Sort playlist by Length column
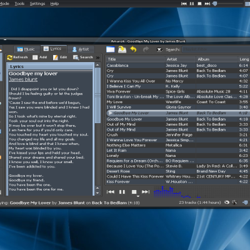Viewport: 250px width, 250px height. tap(244, 59)
